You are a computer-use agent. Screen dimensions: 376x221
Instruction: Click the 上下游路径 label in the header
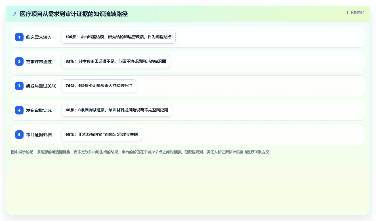coord(355,12)
